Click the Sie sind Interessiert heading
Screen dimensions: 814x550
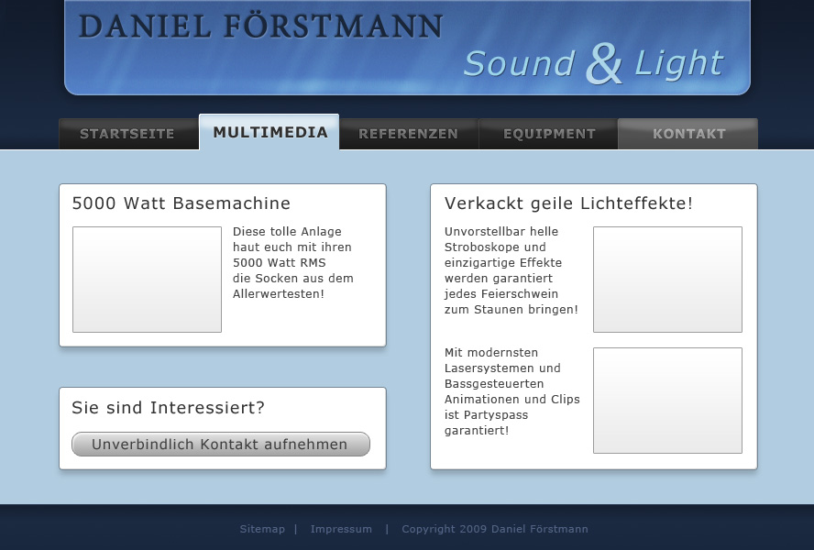[x=168, y=408]
